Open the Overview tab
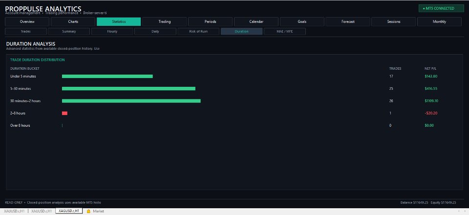Image resolution: width=469 pixels, height=215 pixels. (x=27, y=21)
